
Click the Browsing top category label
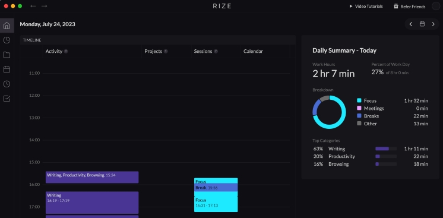(x=338, y=164)
